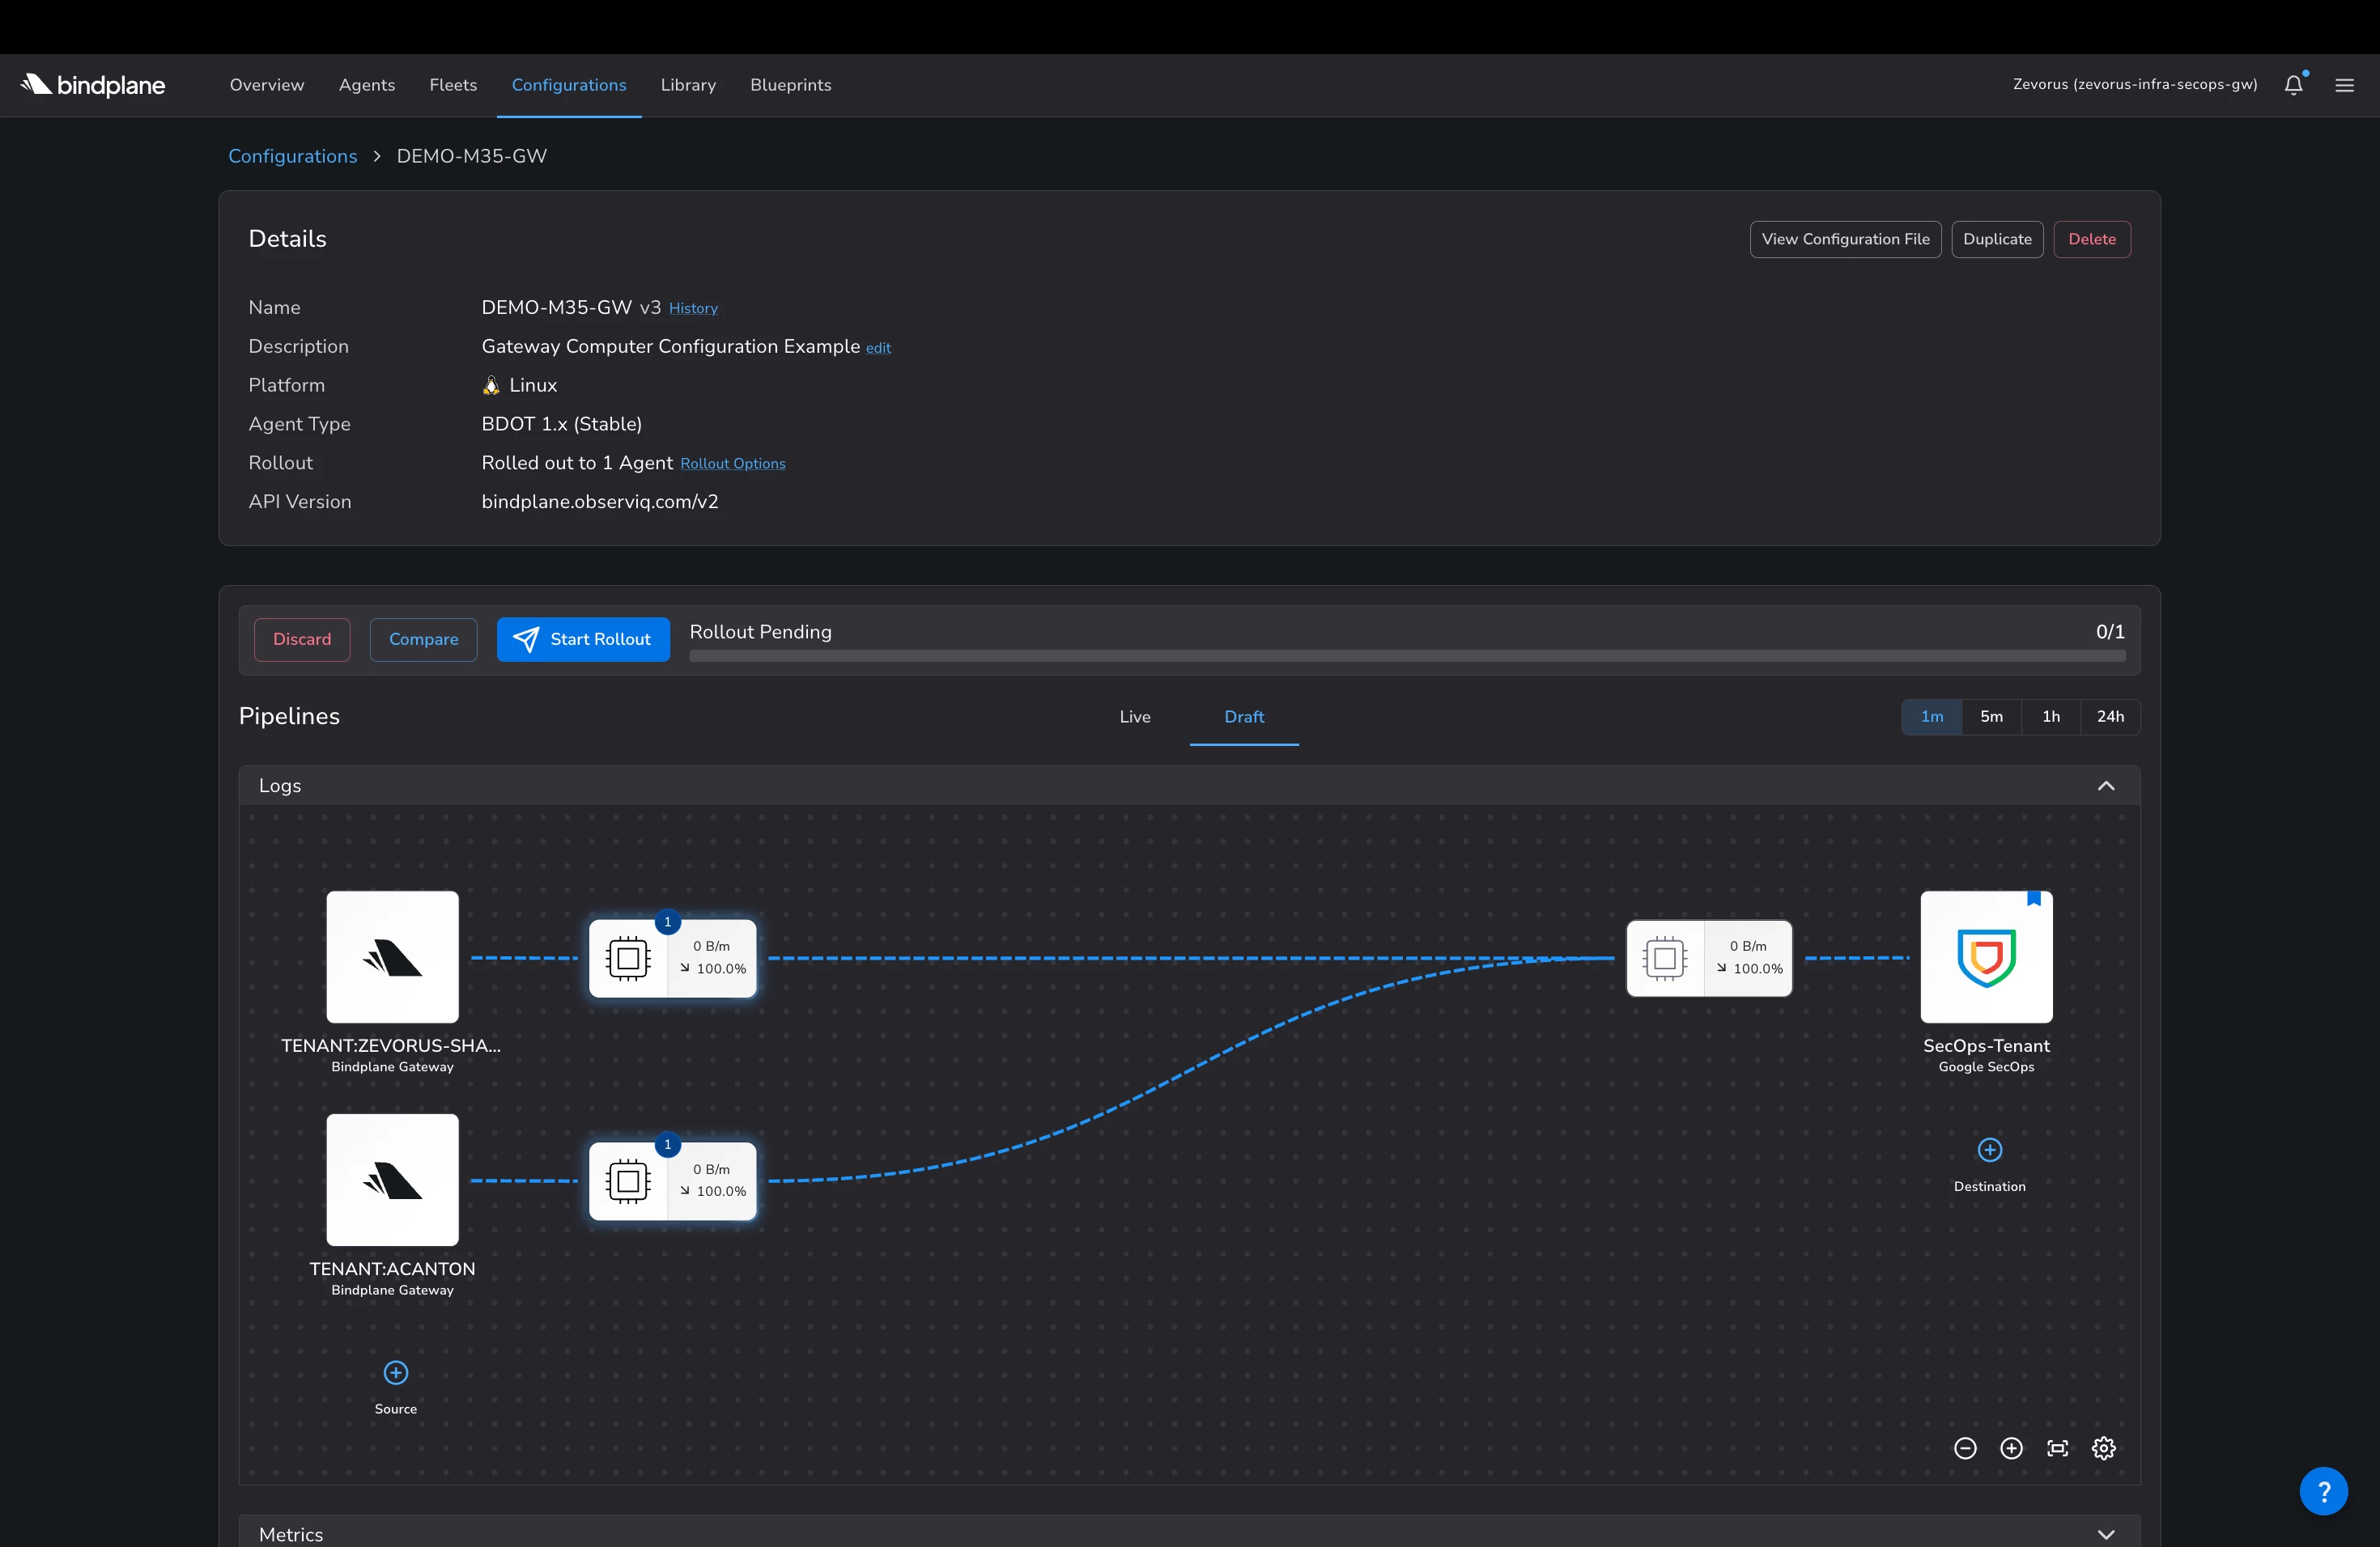Click the DEMO-M35-GW breadcrumb text

(x=472, y=156)
